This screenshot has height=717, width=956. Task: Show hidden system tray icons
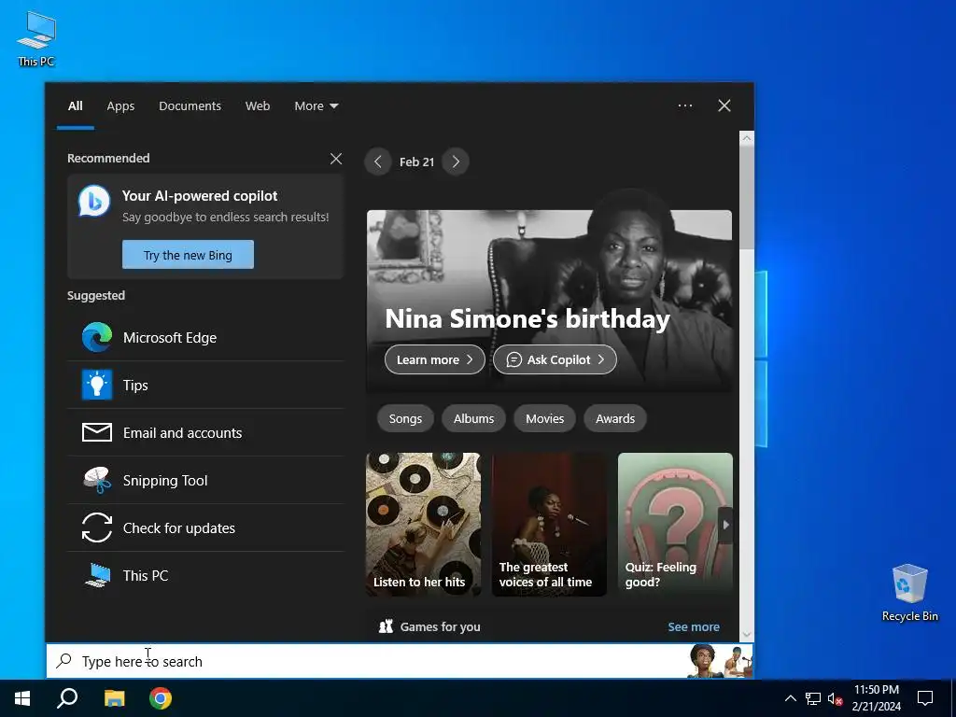click(790, 698)
